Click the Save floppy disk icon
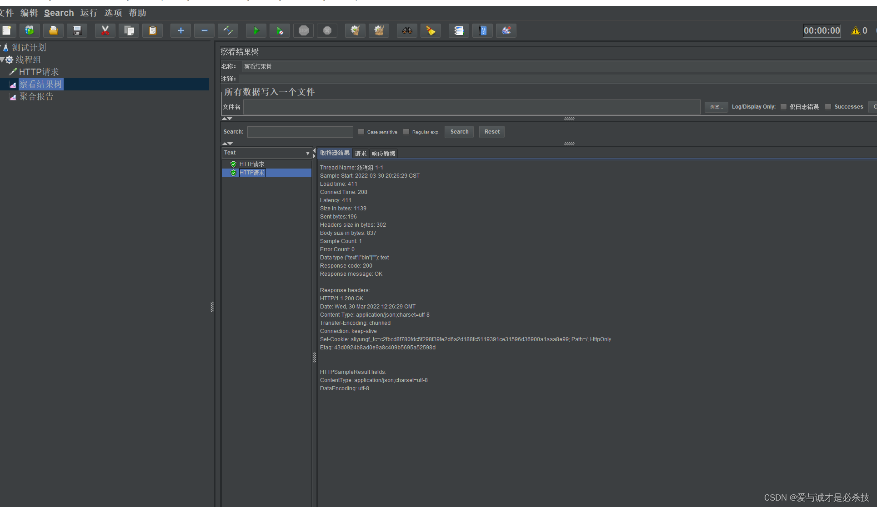877x507 pixels. pyautogui.click(x=77, y=31)
